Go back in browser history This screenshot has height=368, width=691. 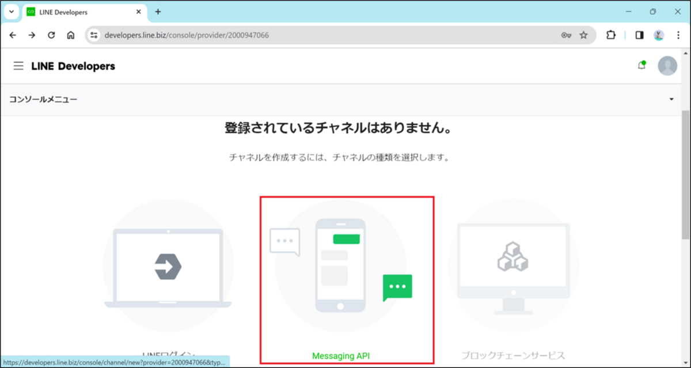(13, 35)
